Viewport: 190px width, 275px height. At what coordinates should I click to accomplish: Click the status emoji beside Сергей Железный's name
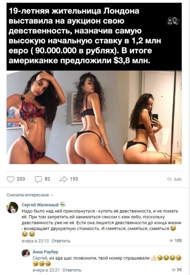point(63,204)
